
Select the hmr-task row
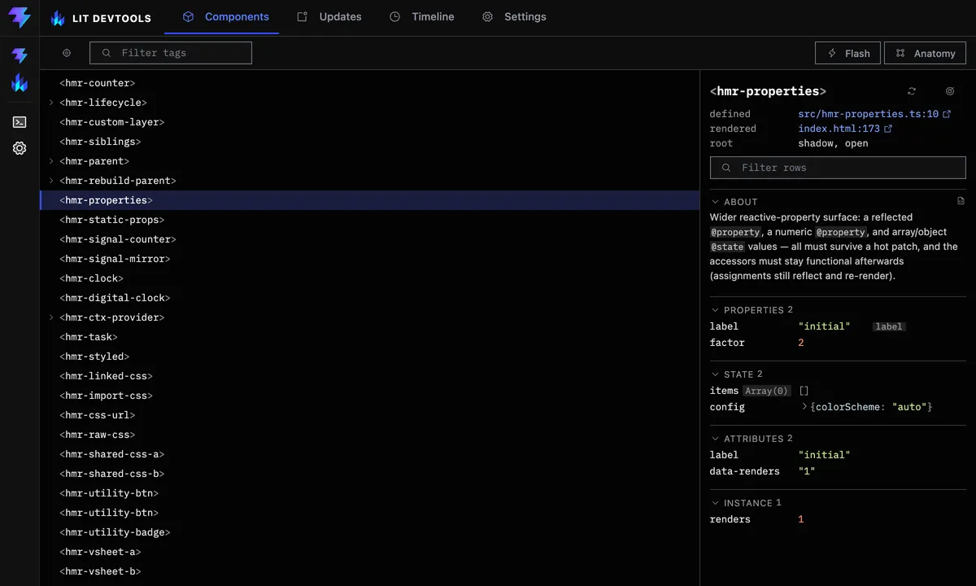[x=370, y=337]
